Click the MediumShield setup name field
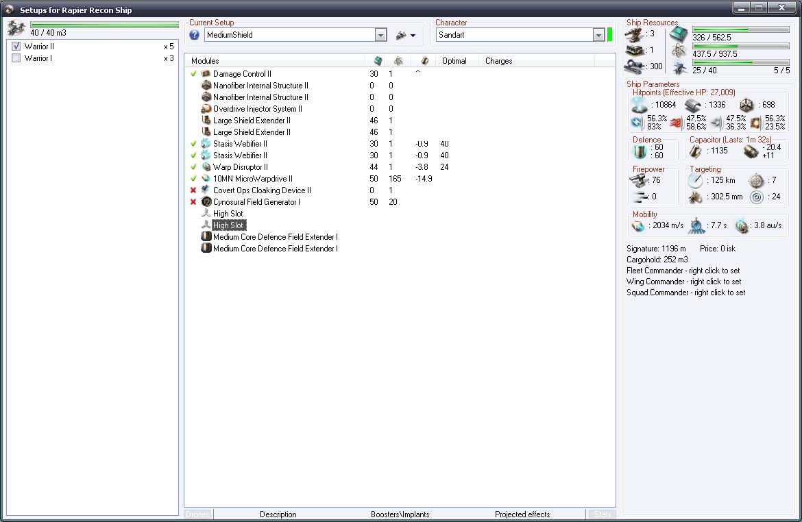The width and height of the screenshot is (802, 522). pos(290,35)
